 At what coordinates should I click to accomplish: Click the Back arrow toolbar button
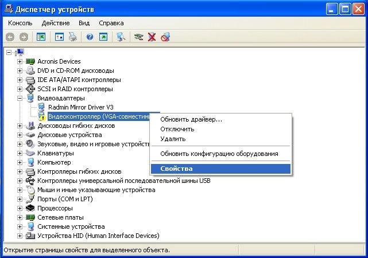point(10,37)
